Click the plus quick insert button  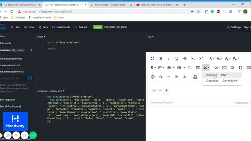point(166,90)
